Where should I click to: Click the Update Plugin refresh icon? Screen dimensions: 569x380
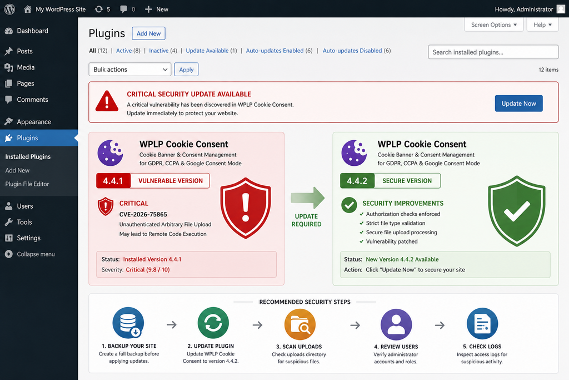tap(213, 323)
